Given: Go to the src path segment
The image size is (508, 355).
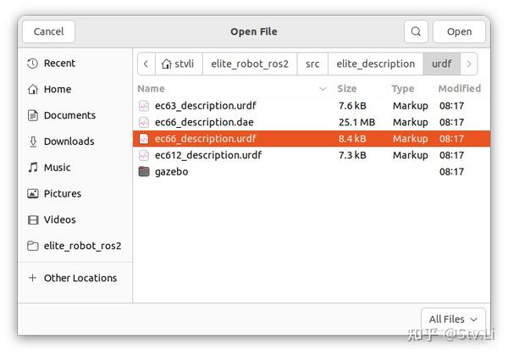Looking at the screenshot, I should (311, 64).
